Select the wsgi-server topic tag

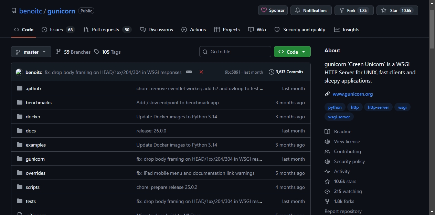[x=339, y=117]
